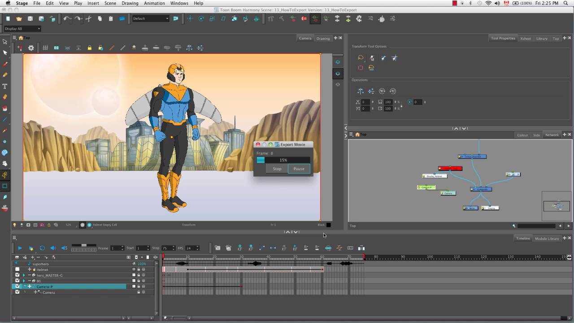This screenshot has width=574, height=323.
Task: Click the Flip Horizontal operation in Tool Properties
Action: 361,91
